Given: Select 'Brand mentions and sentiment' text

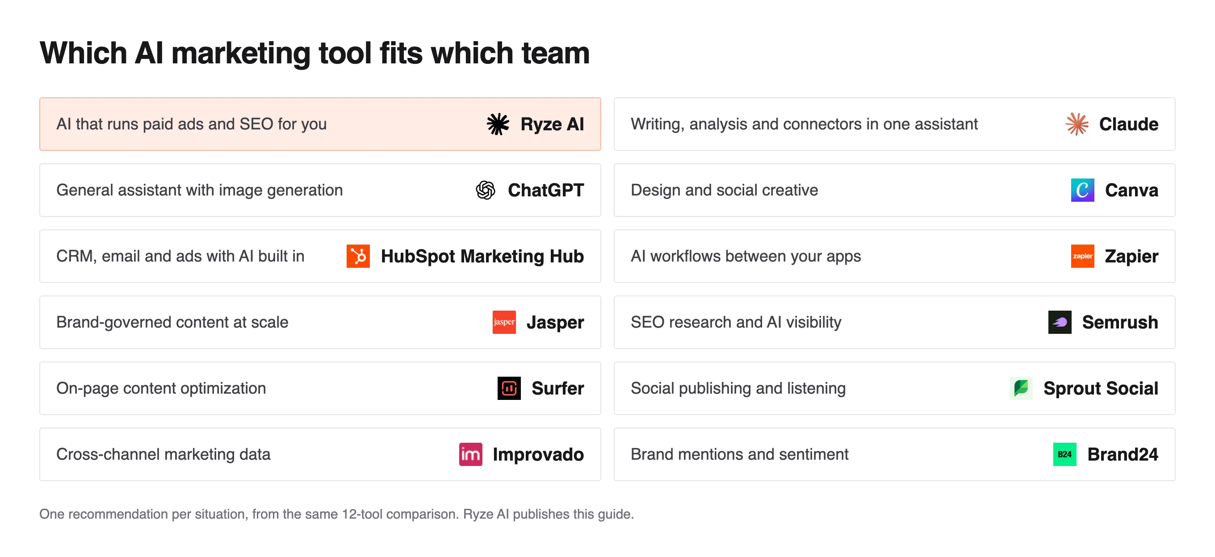Looking at the screenshot, I should click(x=740, y=454).
